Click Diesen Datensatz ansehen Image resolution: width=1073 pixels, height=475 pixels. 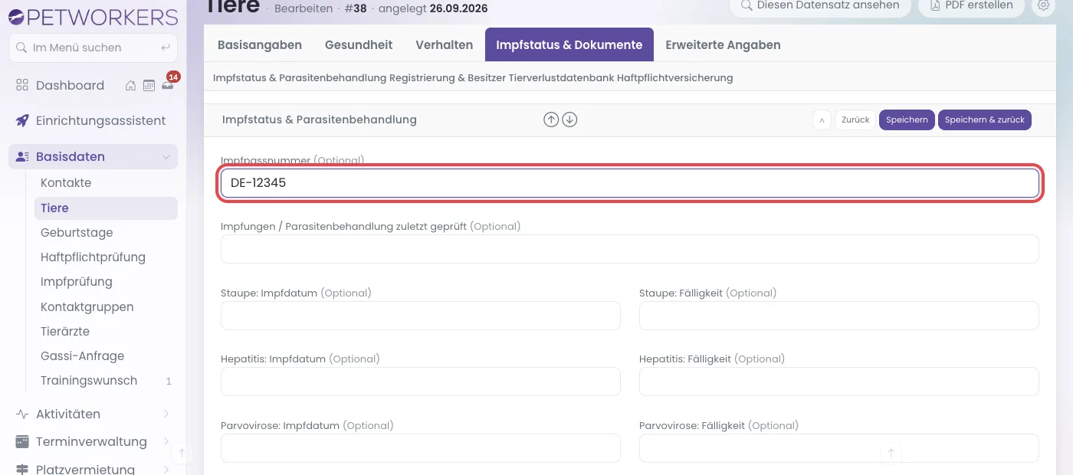(x=820, y=5)
